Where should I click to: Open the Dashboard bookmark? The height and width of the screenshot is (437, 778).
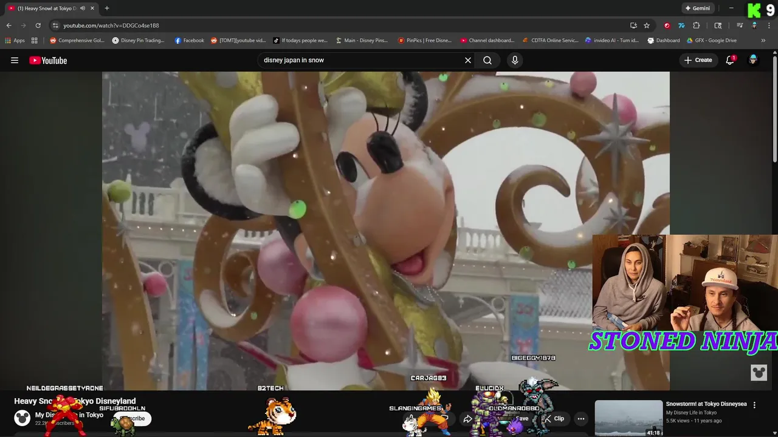[663, 41]
